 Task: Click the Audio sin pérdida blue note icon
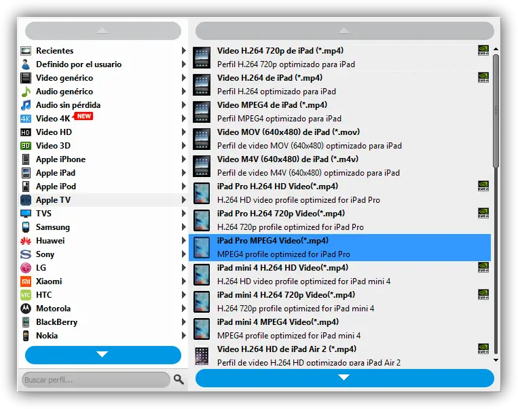[26, 105]
